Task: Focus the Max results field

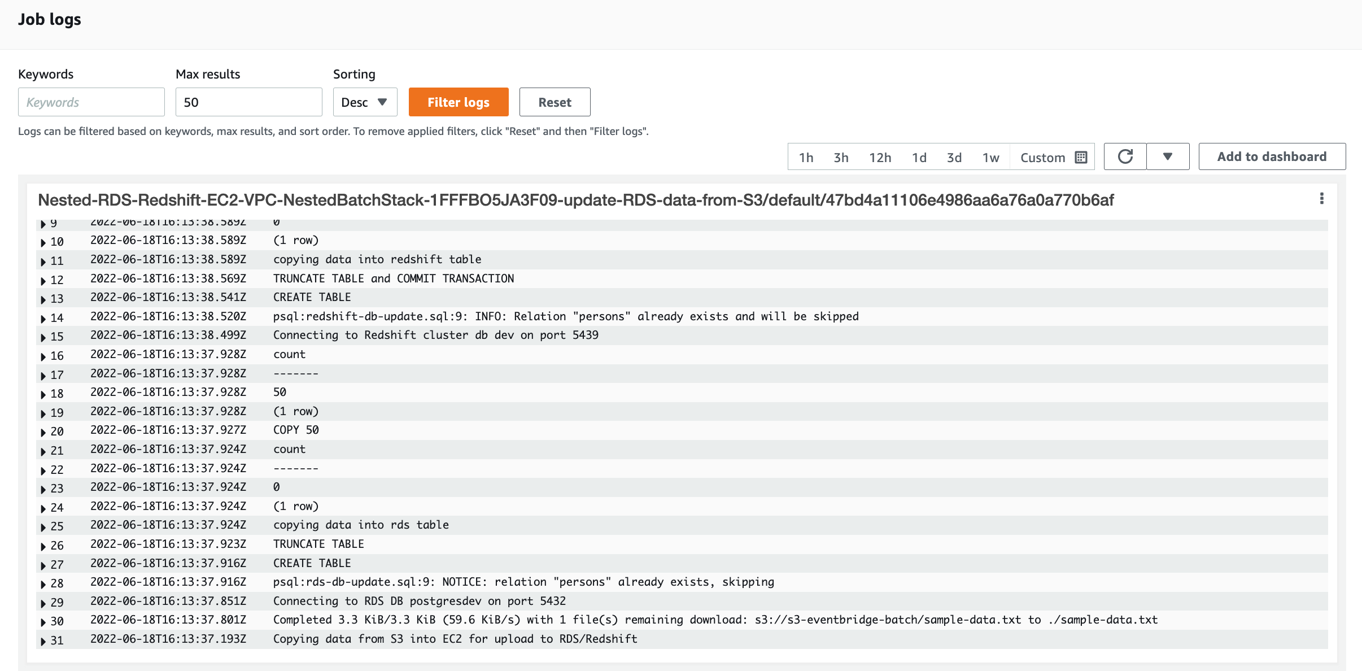Action: [x=249, y=102]
